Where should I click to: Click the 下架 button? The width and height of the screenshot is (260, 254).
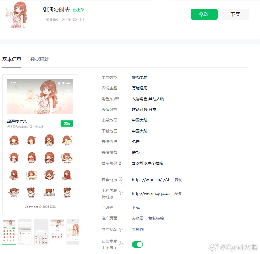pos(236,14)
